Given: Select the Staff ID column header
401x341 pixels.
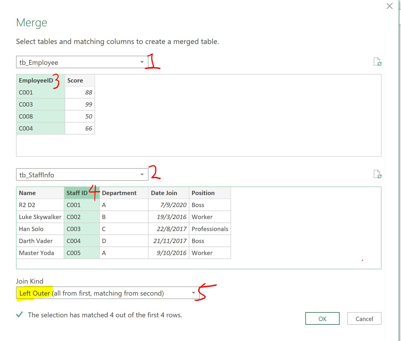Looking at the screenshot, I should point(77,193).
